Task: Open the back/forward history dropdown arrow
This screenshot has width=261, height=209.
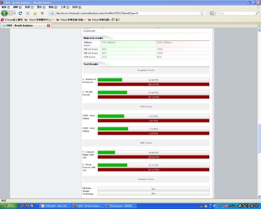Action: (15, 13)
